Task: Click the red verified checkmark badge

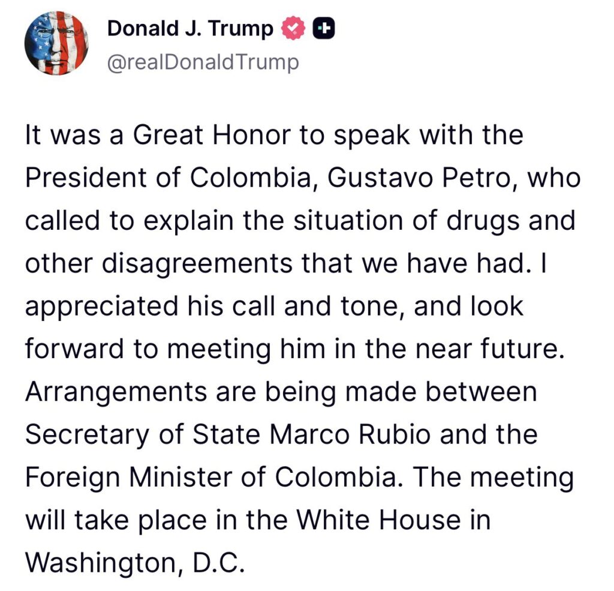Action: [294, 29]
